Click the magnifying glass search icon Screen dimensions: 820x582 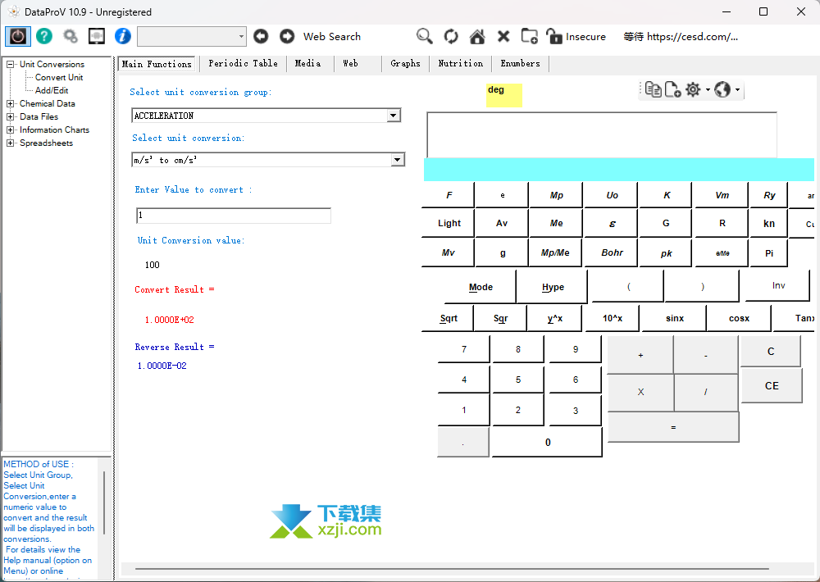pyautogui.click(x=424, y=36)
